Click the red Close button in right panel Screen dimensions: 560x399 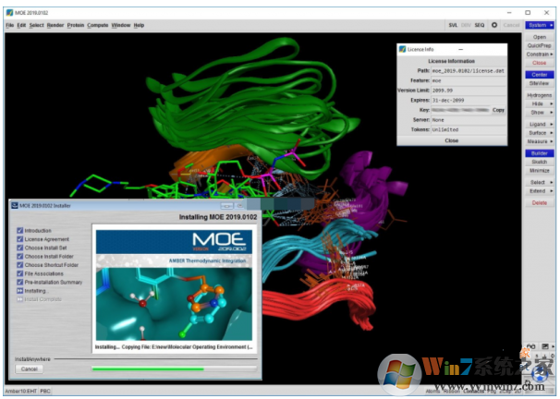(540, 63)
